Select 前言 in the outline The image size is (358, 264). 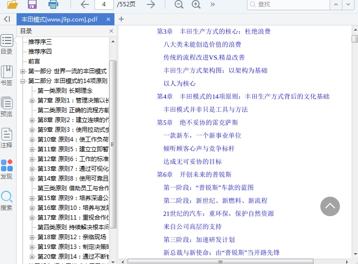tap(34, 61)
